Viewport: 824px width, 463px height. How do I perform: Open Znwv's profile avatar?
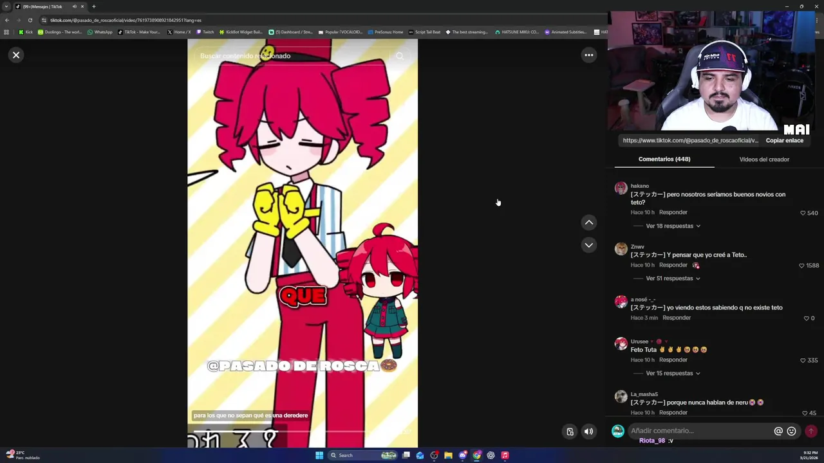[621, 249]
